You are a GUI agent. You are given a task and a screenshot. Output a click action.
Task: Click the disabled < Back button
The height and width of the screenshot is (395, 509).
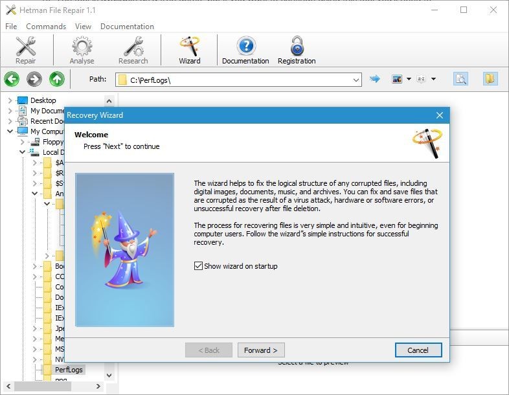click(x=209, y=350)
